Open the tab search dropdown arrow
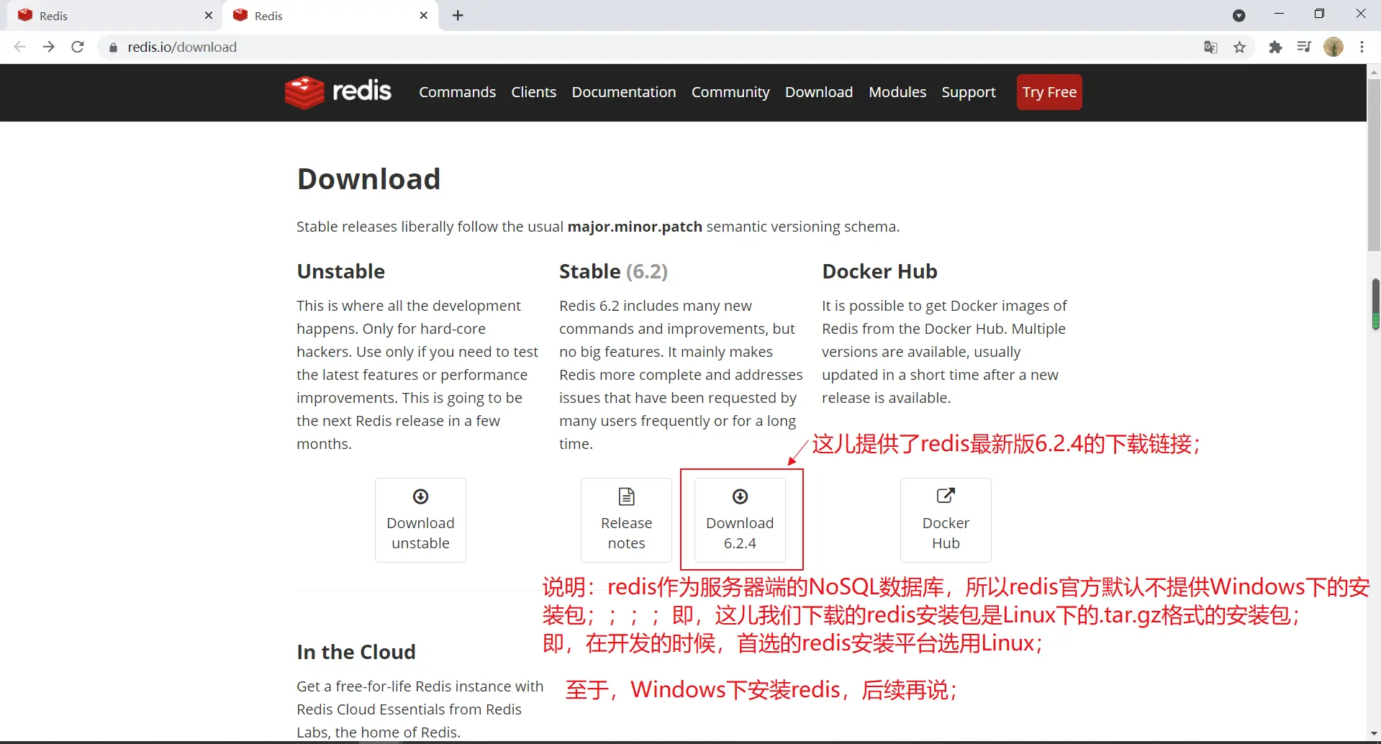This screenshot has width=1381, height=744. pos(1239,16)
